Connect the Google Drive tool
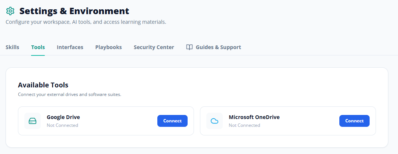 (172, 121)
